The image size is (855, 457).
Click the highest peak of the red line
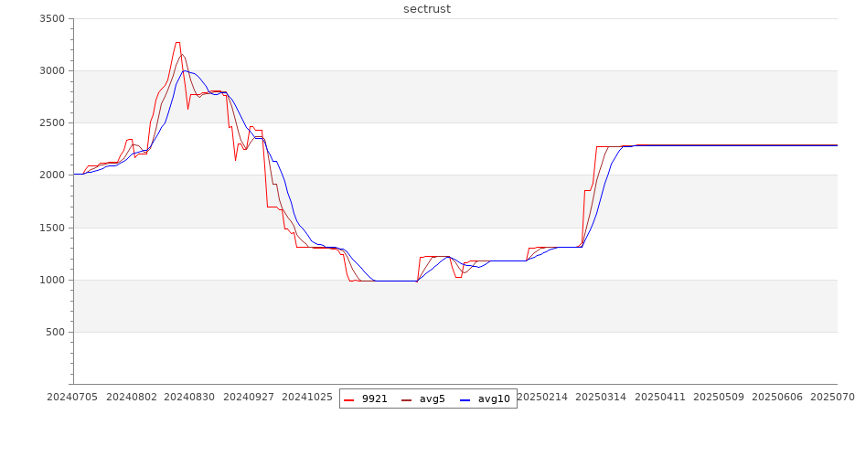(177, 42)
